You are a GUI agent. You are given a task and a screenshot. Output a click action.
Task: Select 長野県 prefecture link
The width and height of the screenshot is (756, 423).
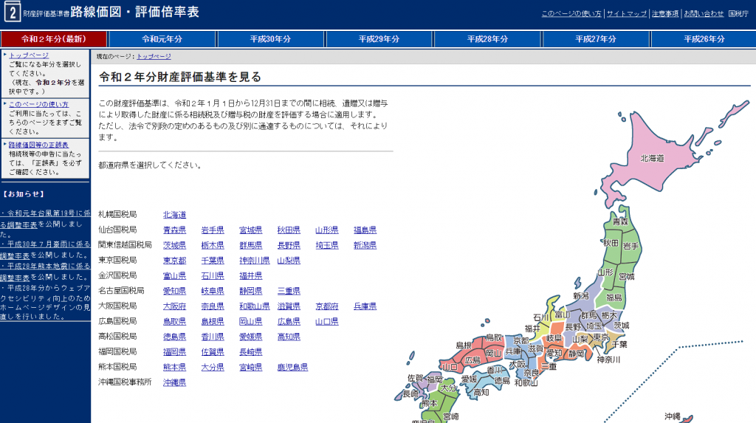pos(289,246)
